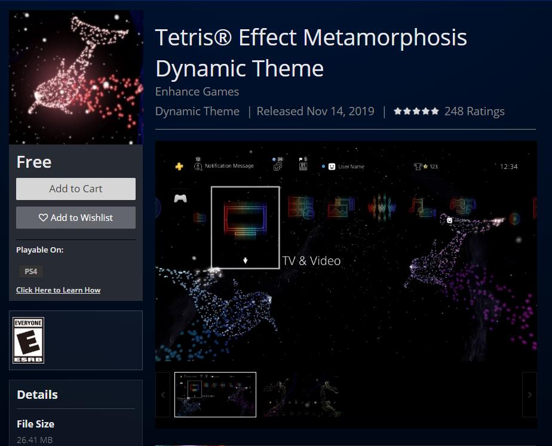
Task: Select the first preview thumbnail
Action: [215, 395]
